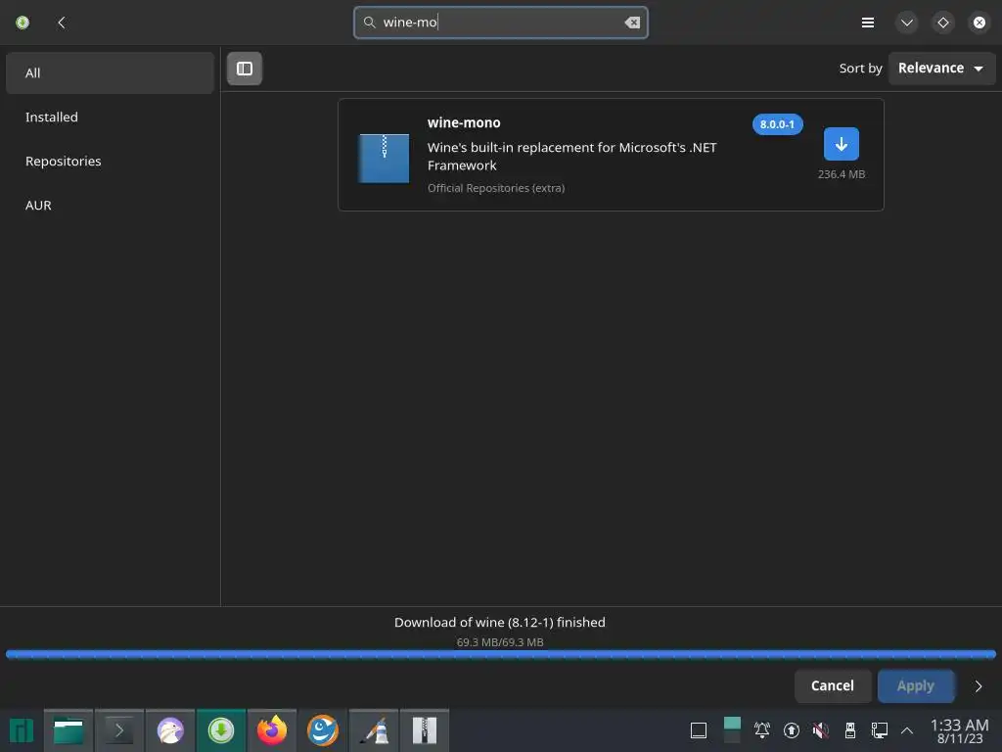The image size is (1002, 752).
Task: Open the wine-mono package title
Action: pos(464,122)
